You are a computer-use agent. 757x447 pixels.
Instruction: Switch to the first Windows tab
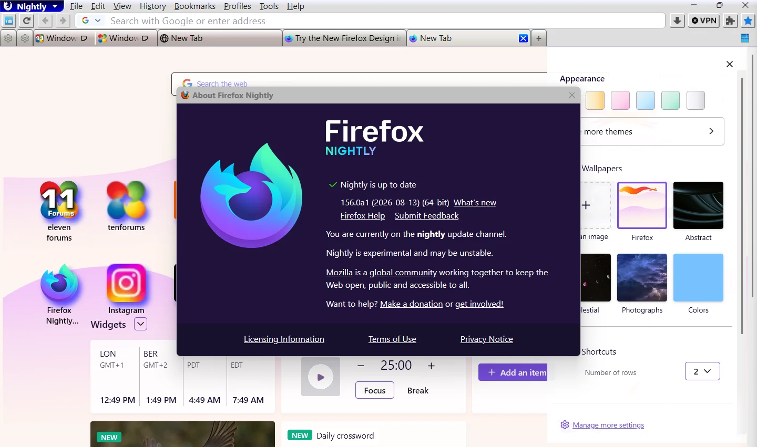pyautogui.click(x=64, y=38)
